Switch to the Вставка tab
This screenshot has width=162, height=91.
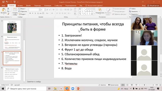pyautogui.click(x=20, y=6)
